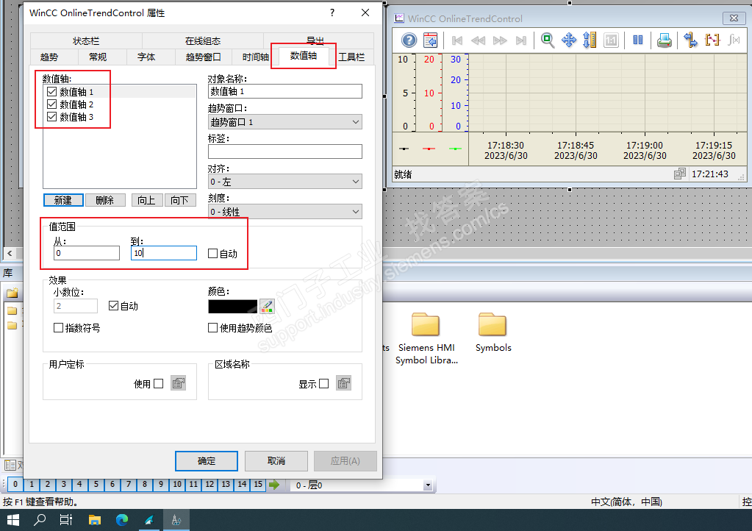Click the calculate statistics integral icon
Image resolution: width=752 pixels, height=531 pixels.
(x=734, y=40)
